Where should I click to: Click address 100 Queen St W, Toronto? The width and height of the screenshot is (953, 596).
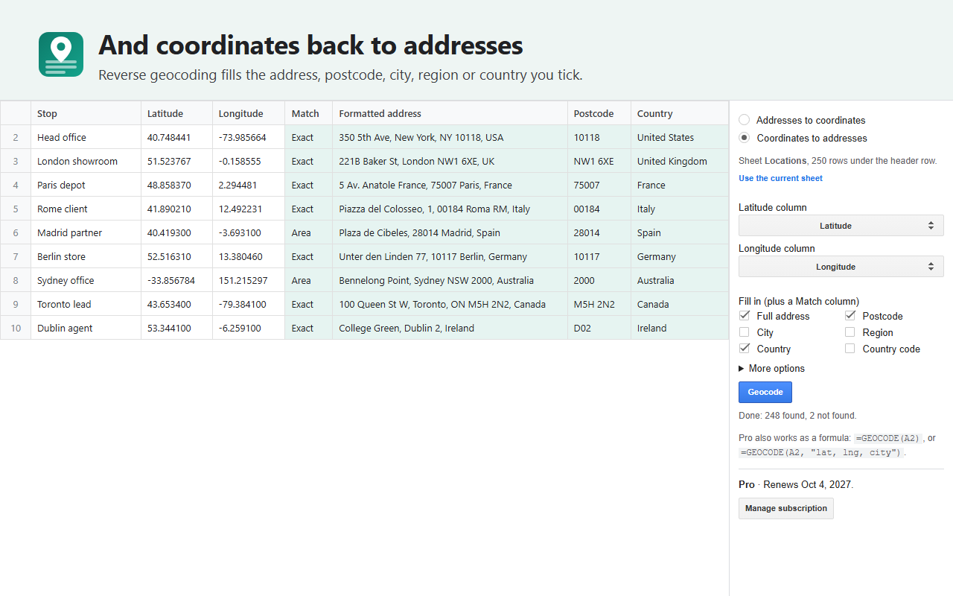(x=450, y=304)
